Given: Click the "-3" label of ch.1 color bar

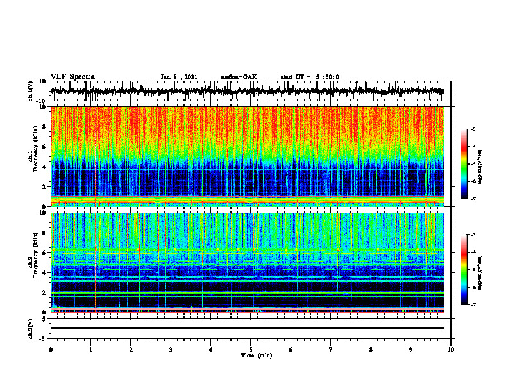Looking at the screenshot, I should coord(473,129).
